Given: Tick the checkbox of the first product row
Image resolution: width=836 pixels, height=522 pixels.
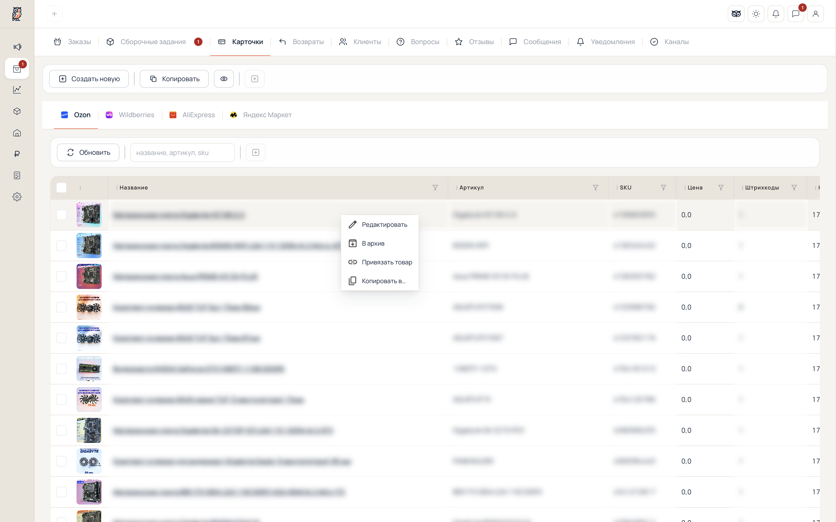Looking at the screenshot, I should click(61, 215).
